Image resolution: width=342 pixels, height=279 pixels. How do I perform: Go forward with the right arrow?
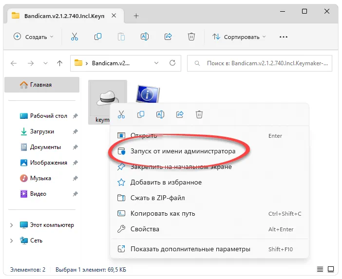(x=31, y=63)
